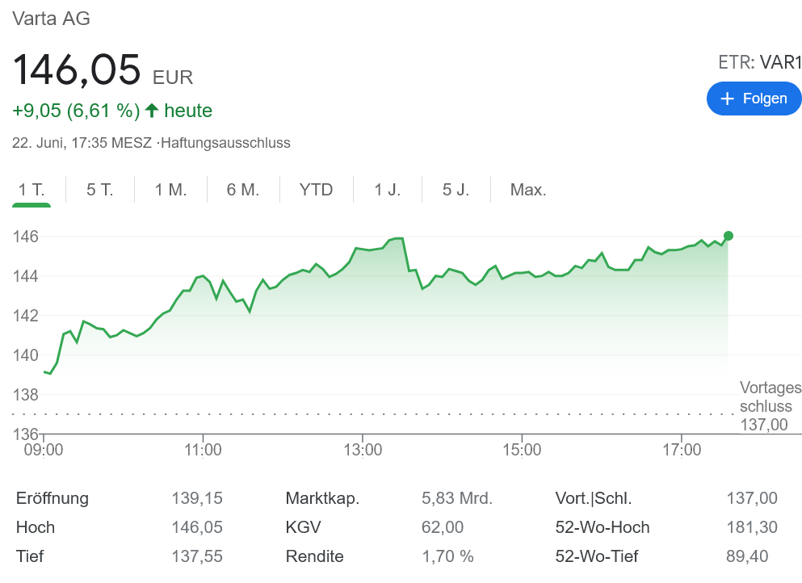This screenshot has height=583, width=802.
Task: Click the Varta AG company title
Action: pos(51,19)
